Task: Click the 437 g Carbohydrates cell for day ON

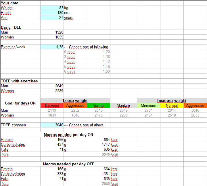Action: point(52,145)
